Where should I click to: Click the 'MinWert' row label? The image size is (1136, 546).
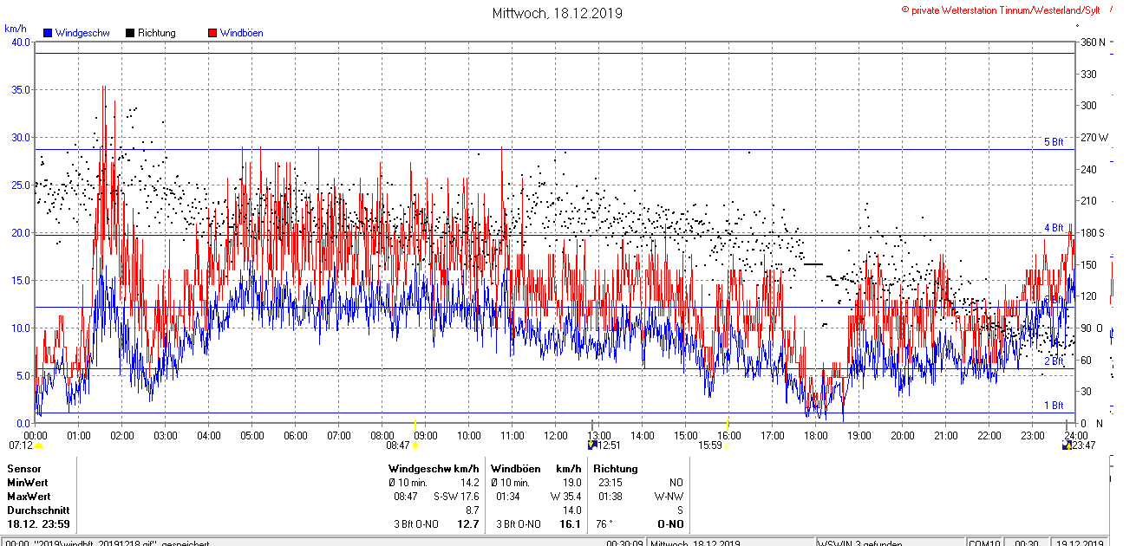click(28, 483)
